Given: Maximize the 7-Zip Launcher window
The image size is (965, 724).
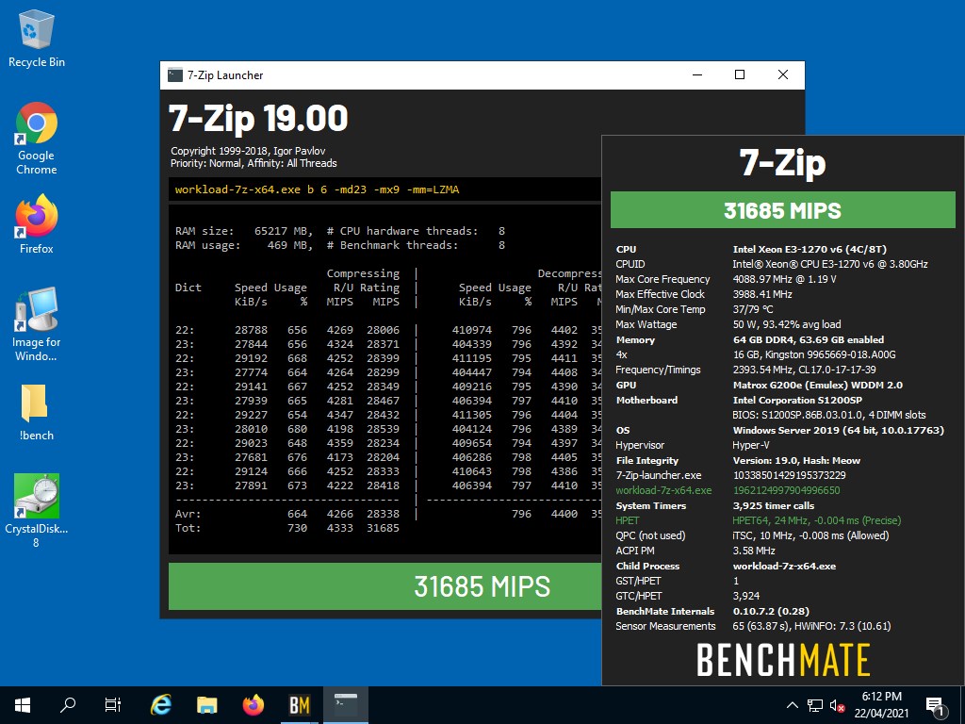Looking at the screenshot, I should tap(740, 75).
